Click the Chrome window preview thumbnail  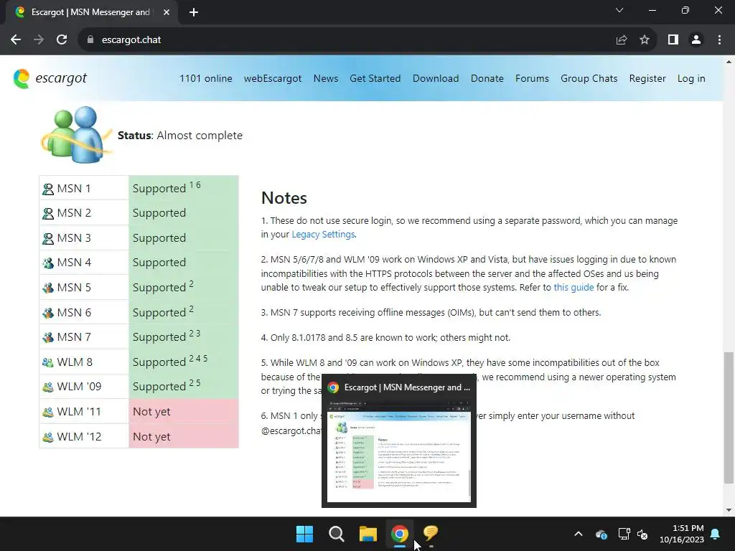(399, 451)
